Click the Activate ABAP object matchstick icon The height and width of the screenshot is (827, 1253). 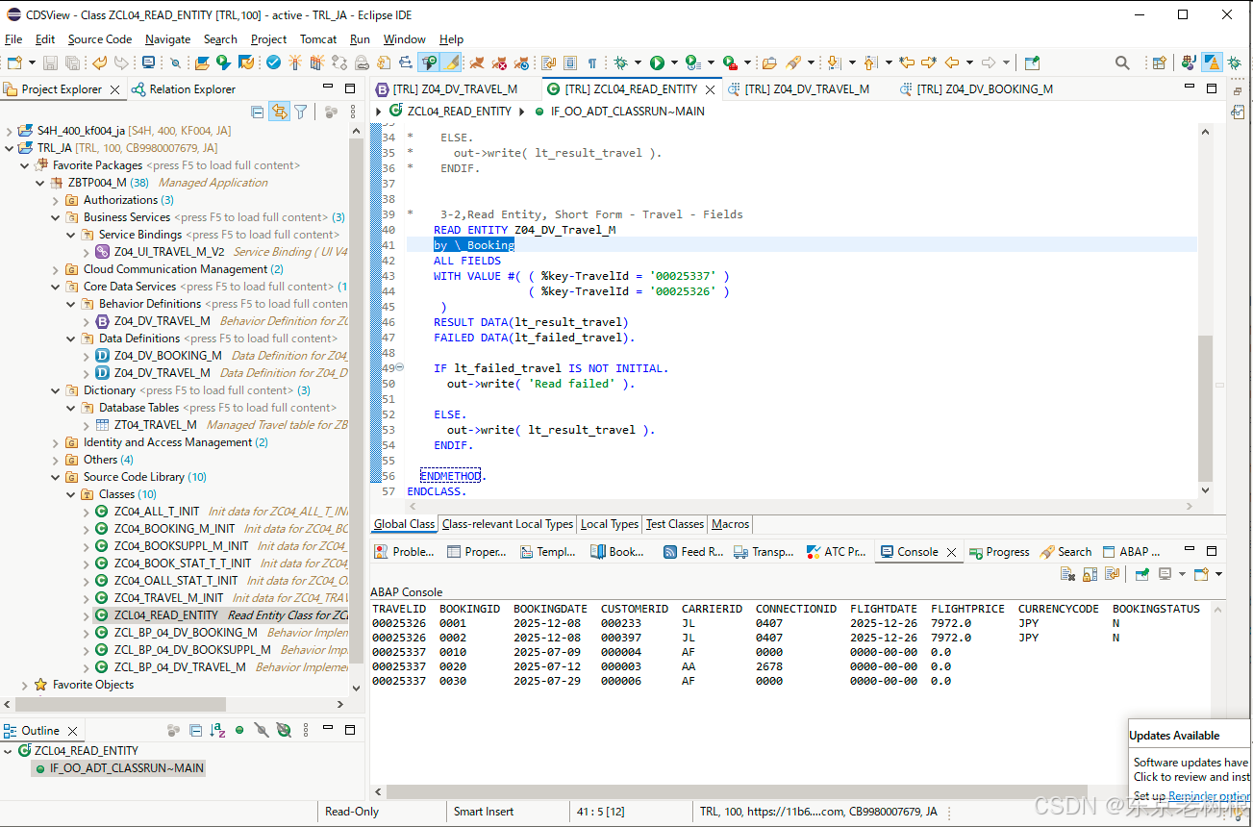pyautogui.click(x=294, y=63)
